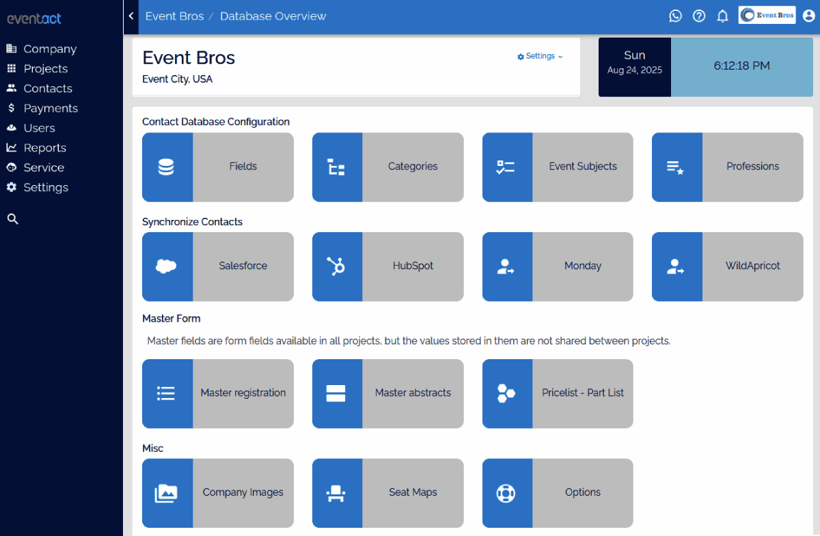
Task: Click the search magnifier in sidebar
Action: tap(12, 219)
